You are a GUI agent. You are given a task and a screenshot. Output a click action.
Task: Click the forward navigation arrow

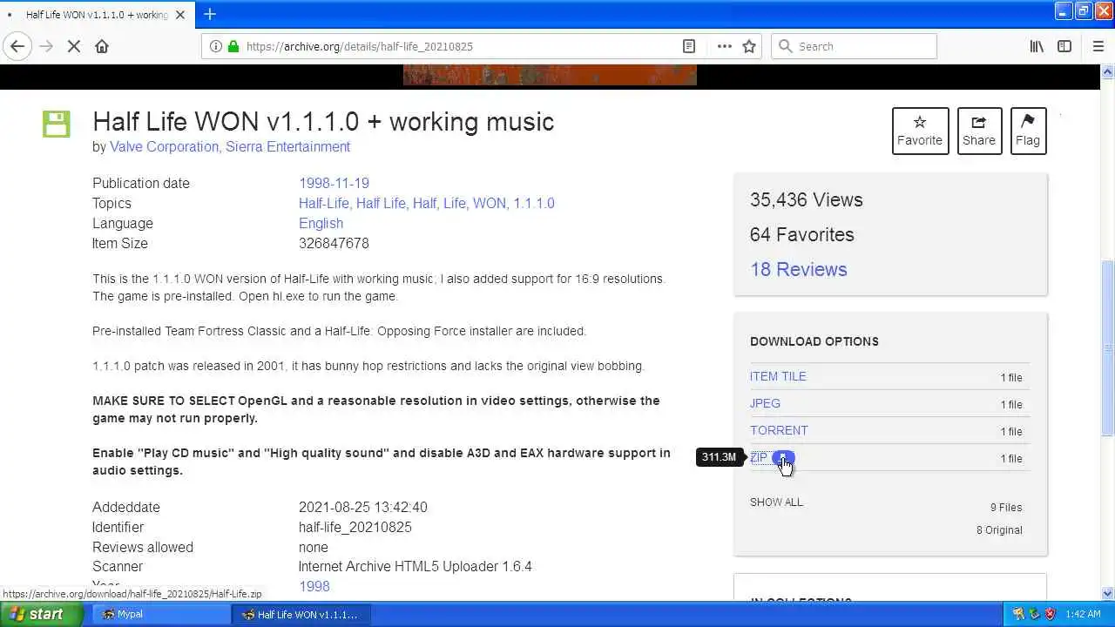point(47,46)
